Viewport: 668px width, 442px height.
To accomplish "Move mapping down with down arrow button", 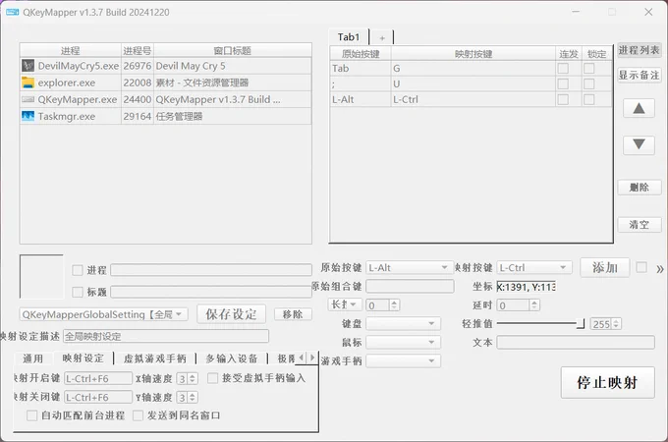I will click(x=639, y=144).
